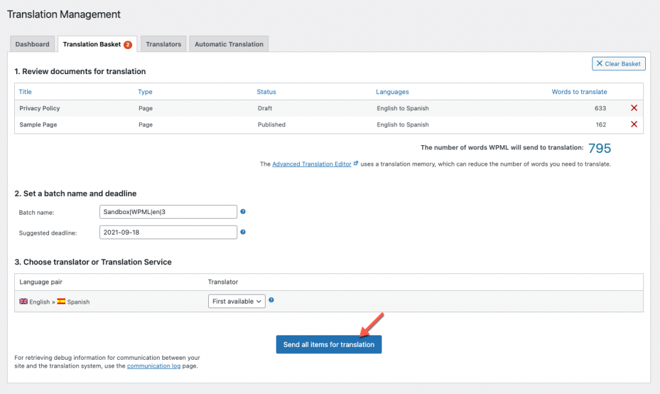Remove Sample Page from the translation basket

click(634, 124)
